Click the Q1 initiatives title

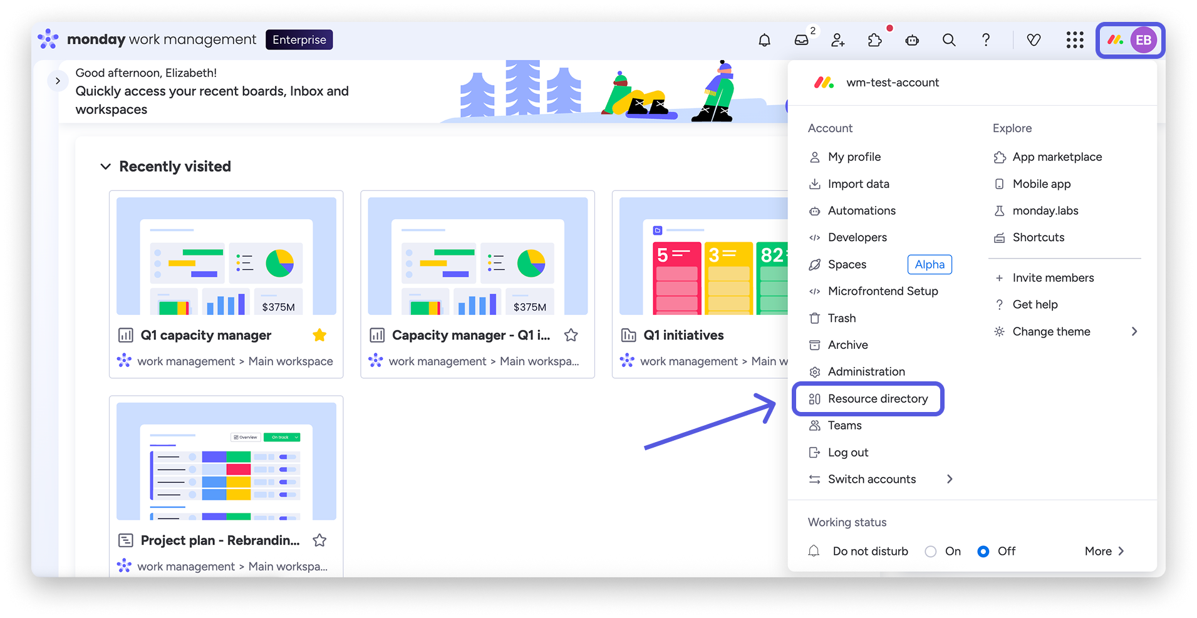tap(683, 336)
